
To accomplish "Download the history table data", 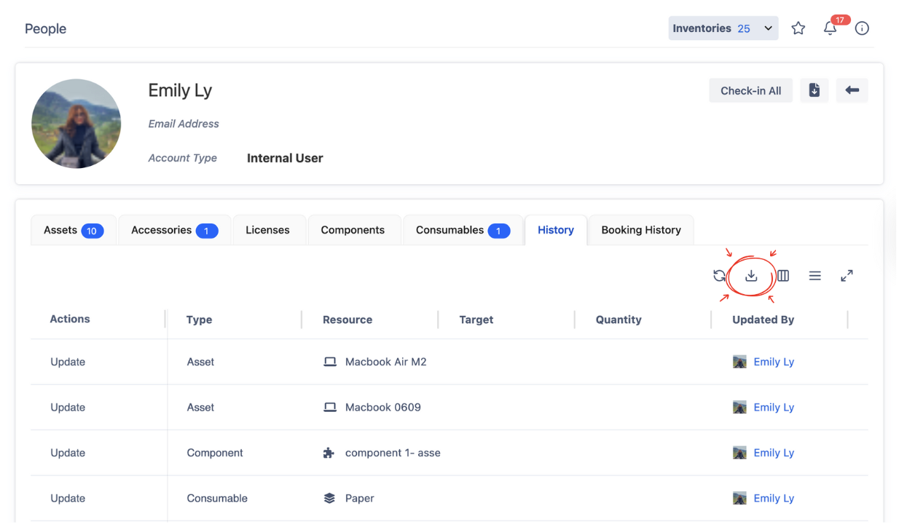I will click(x=751, y=276).
